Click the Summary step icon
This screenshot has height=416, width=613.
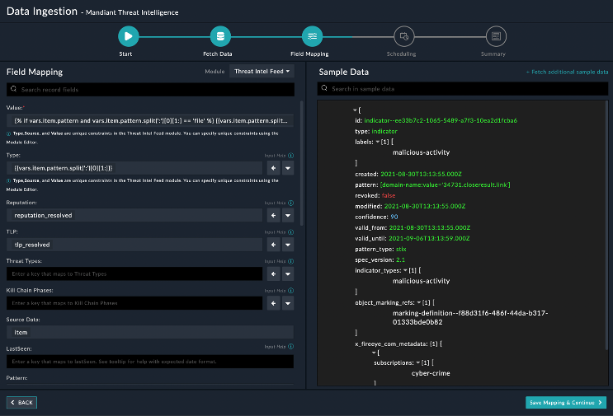click(494, 36)
